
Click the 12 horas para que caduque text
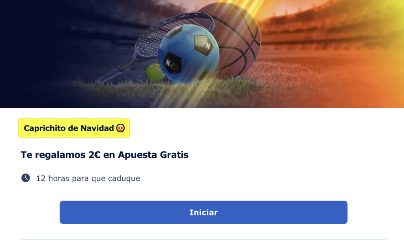point(88,178)
